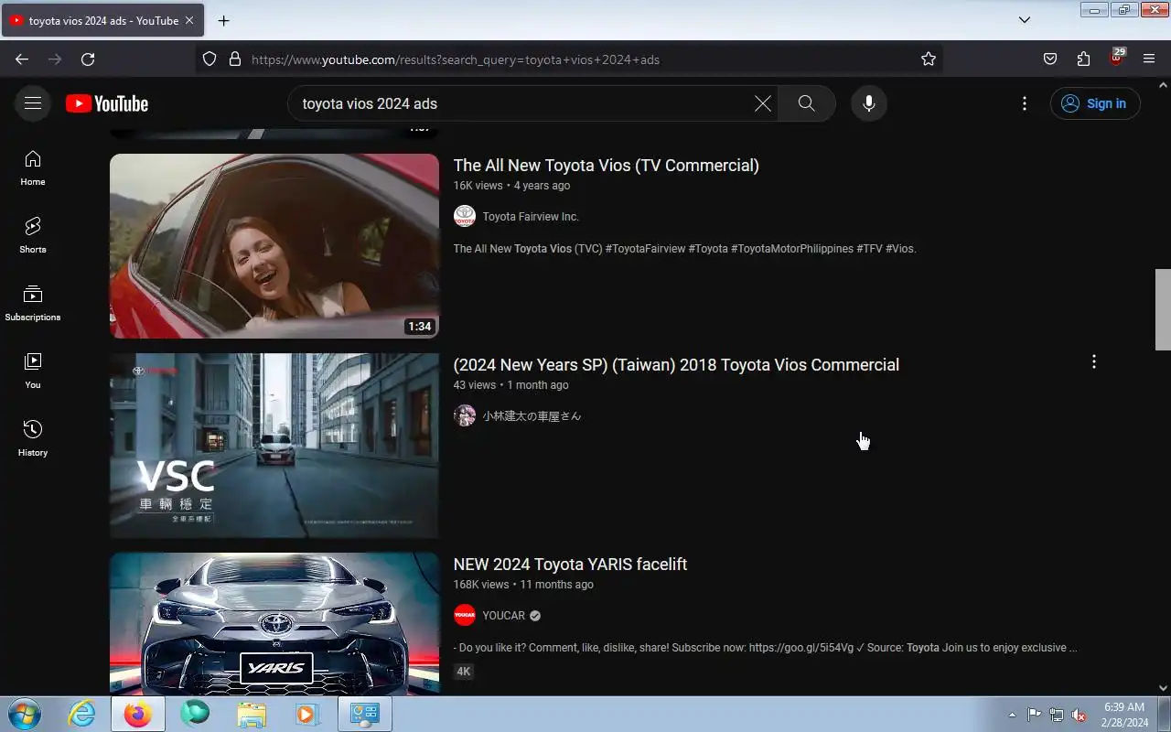This screenshot has width=1171, height=732.
Task: Click the 小林建太の車屋さん channel avatar
Action: point(465,416)
